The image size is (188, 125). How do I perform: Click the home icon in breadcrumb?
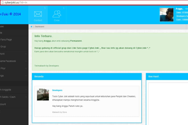pos(31,26)
